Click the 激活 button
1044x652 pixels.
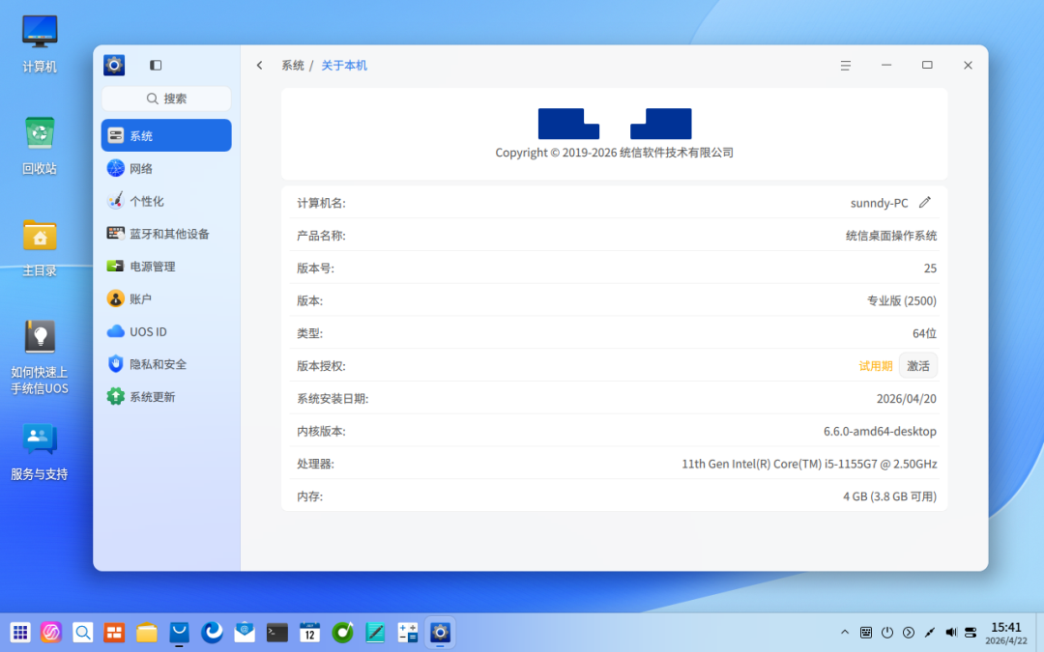click(x=918, y=366)
